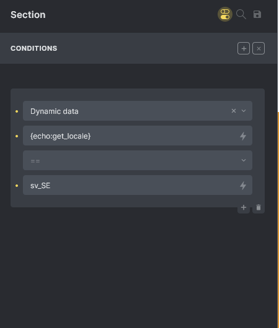
Task: Open dynamic data picker for sv_SE field
Action: click(243, 186)
